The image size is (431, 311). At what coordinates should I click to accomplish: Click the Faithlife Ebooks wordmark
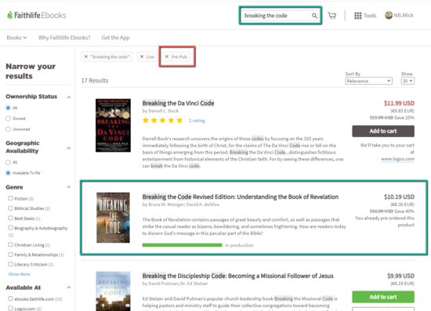click(x=40, y=16)
